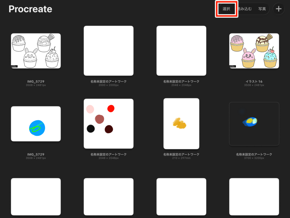Click IMG_5729 title under blue circle artwork
The image size is (290, 218).
click(x=36, y=154)
